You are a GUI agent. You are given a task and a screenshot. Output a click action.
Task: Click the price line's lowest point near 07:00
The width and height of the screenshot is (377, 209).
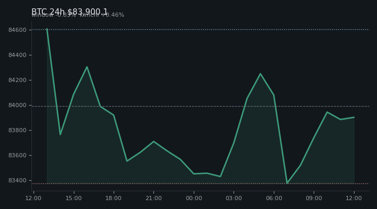click(x=287, y=183)
